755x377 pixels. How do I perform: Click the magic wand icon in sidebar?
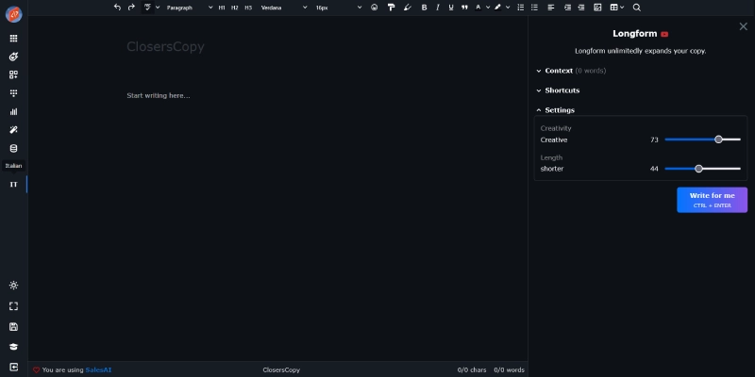click(x=13, y=130)
